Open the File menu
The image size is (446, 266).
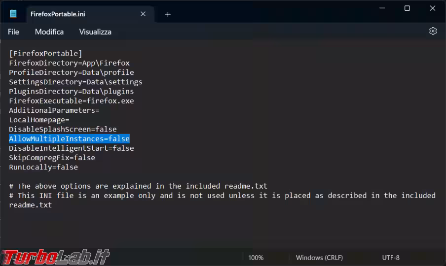(x=13, y=32)
